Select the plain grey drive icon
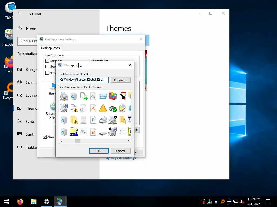Screen dimensions: 277x207 (103, 133)
